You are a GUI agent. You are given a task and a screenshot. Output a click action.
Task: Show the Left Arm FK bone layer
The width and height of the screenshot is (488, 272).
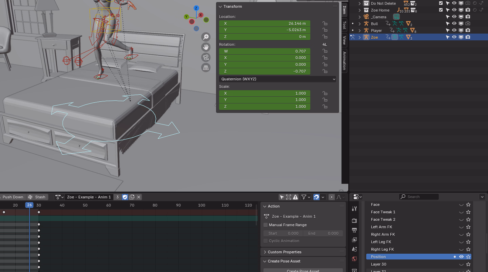(x=461, y=227)
